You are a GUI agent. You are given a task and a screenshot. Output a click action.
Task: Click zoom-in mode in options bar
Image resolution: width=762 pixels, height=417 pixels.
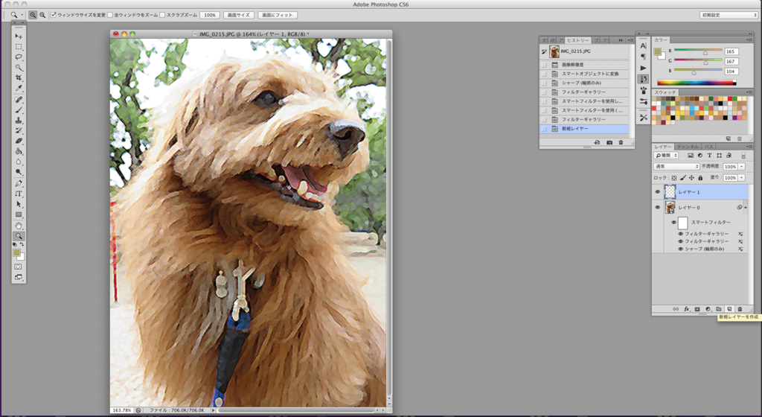(x=33, y=15)
